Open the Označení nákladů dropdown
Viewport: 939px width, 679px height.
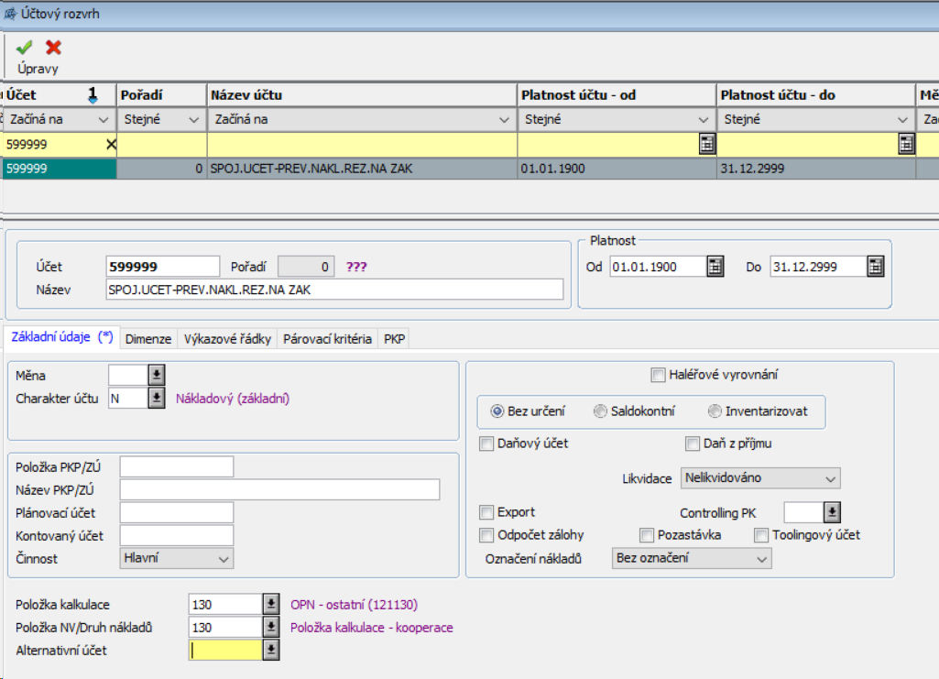[x=692, y=558]
